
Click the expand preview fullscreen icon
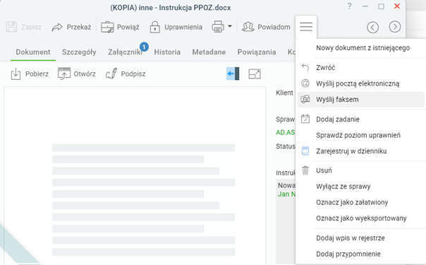255,74
